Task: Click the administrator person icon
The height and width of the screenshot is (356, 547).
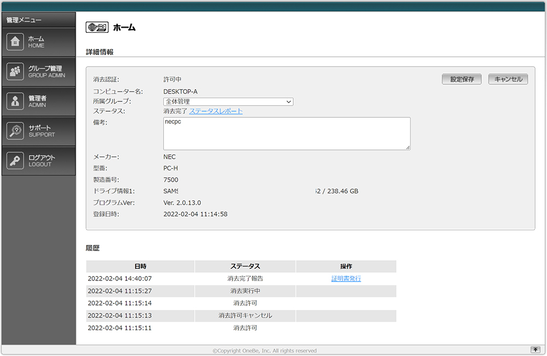Action: [x=15, y=101]
